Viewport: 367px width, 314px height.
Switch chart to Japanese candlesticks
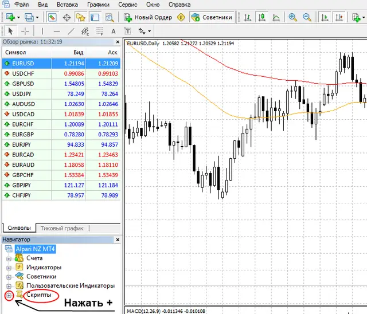261,17
